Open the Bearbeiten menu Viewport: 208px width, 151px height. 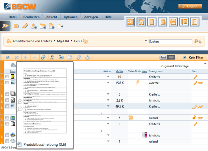(31, 17)
